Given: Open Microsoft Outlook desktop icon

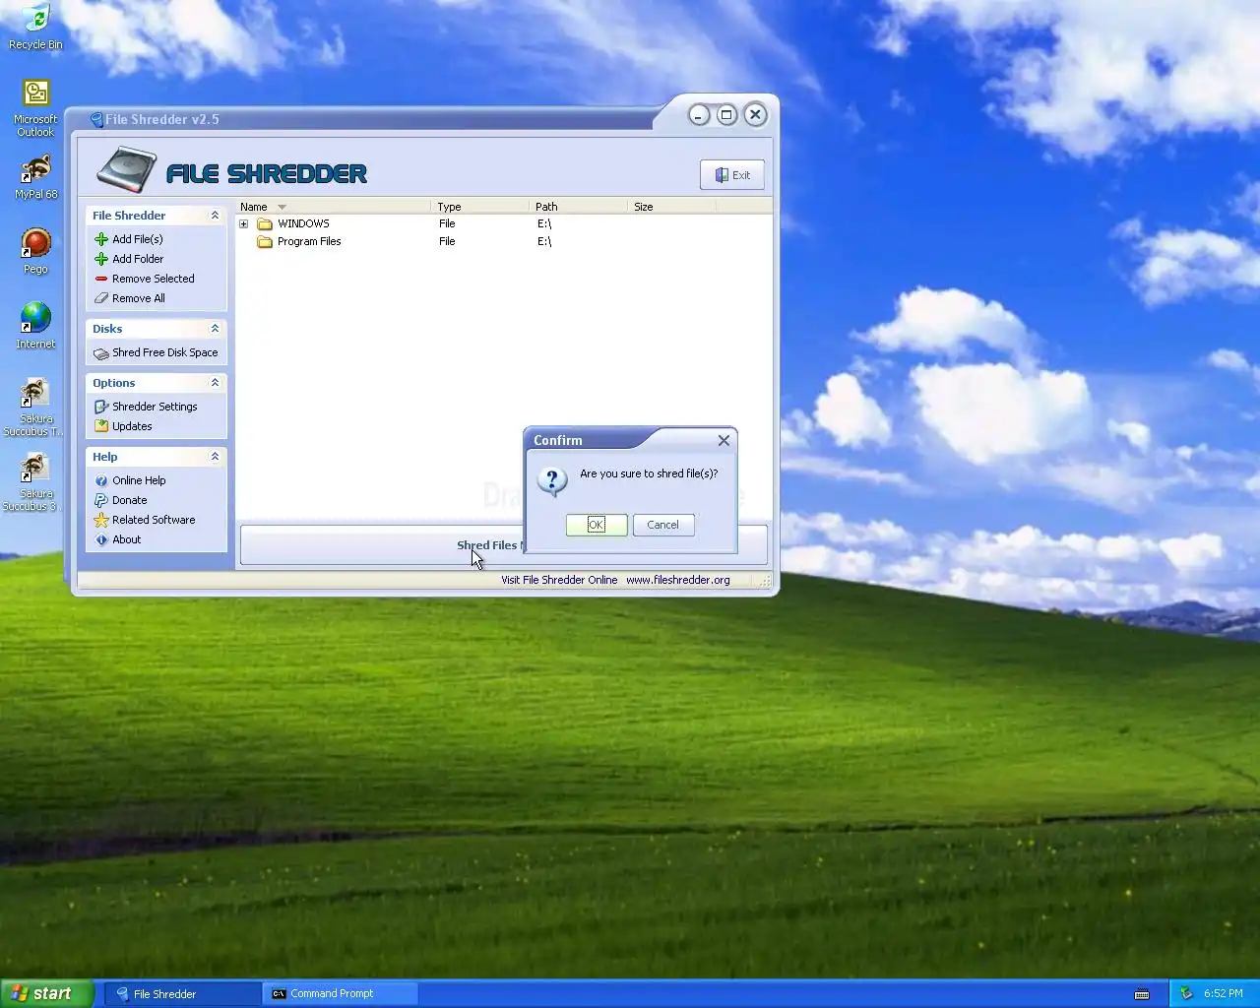Looking at the screenshot, I should click(x=35, y=108).
